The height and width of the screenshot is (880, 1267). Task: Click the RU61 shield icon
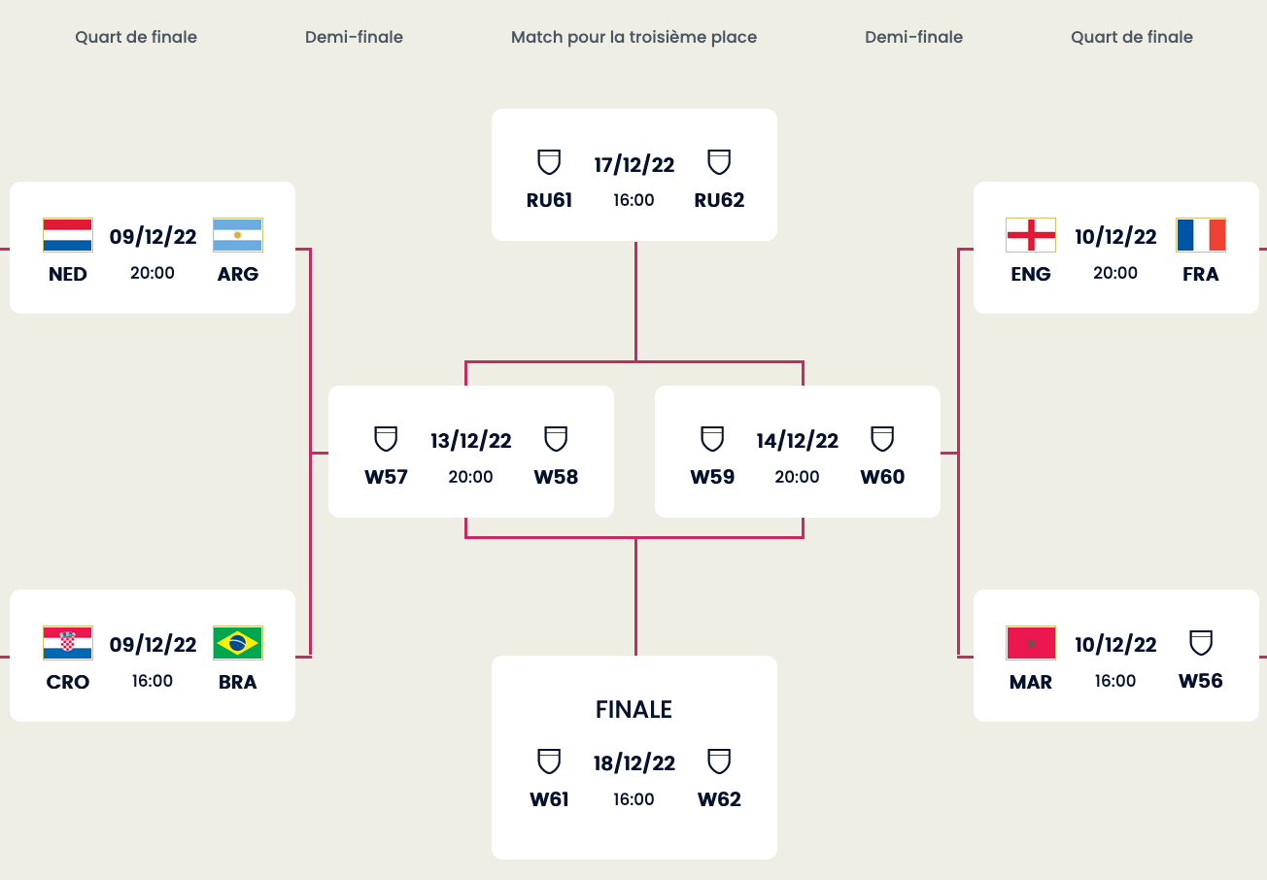click(x=549, y=162)
